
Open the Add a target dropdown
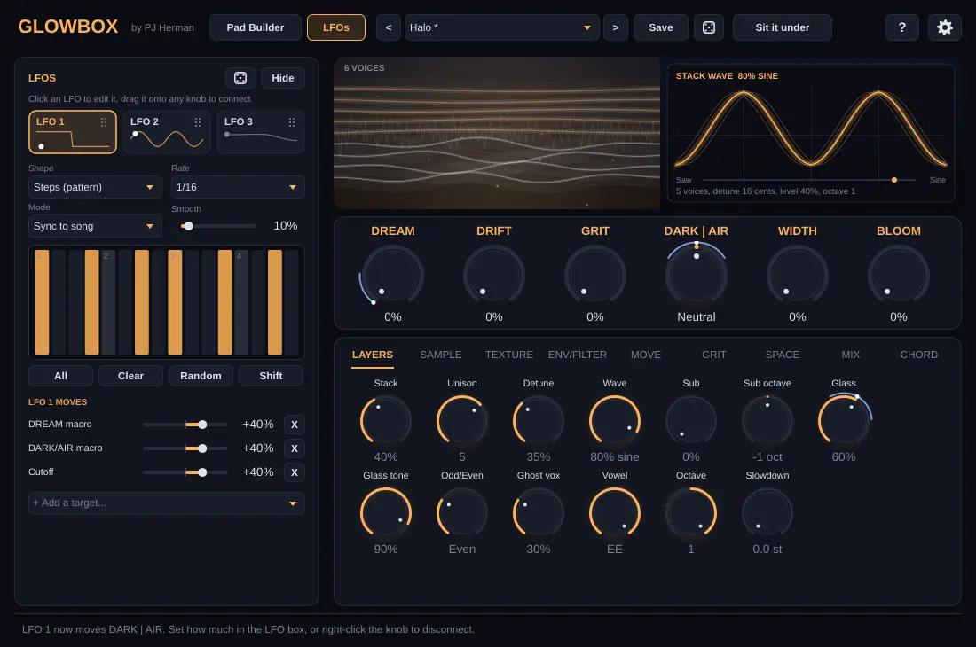pos(166,503)
